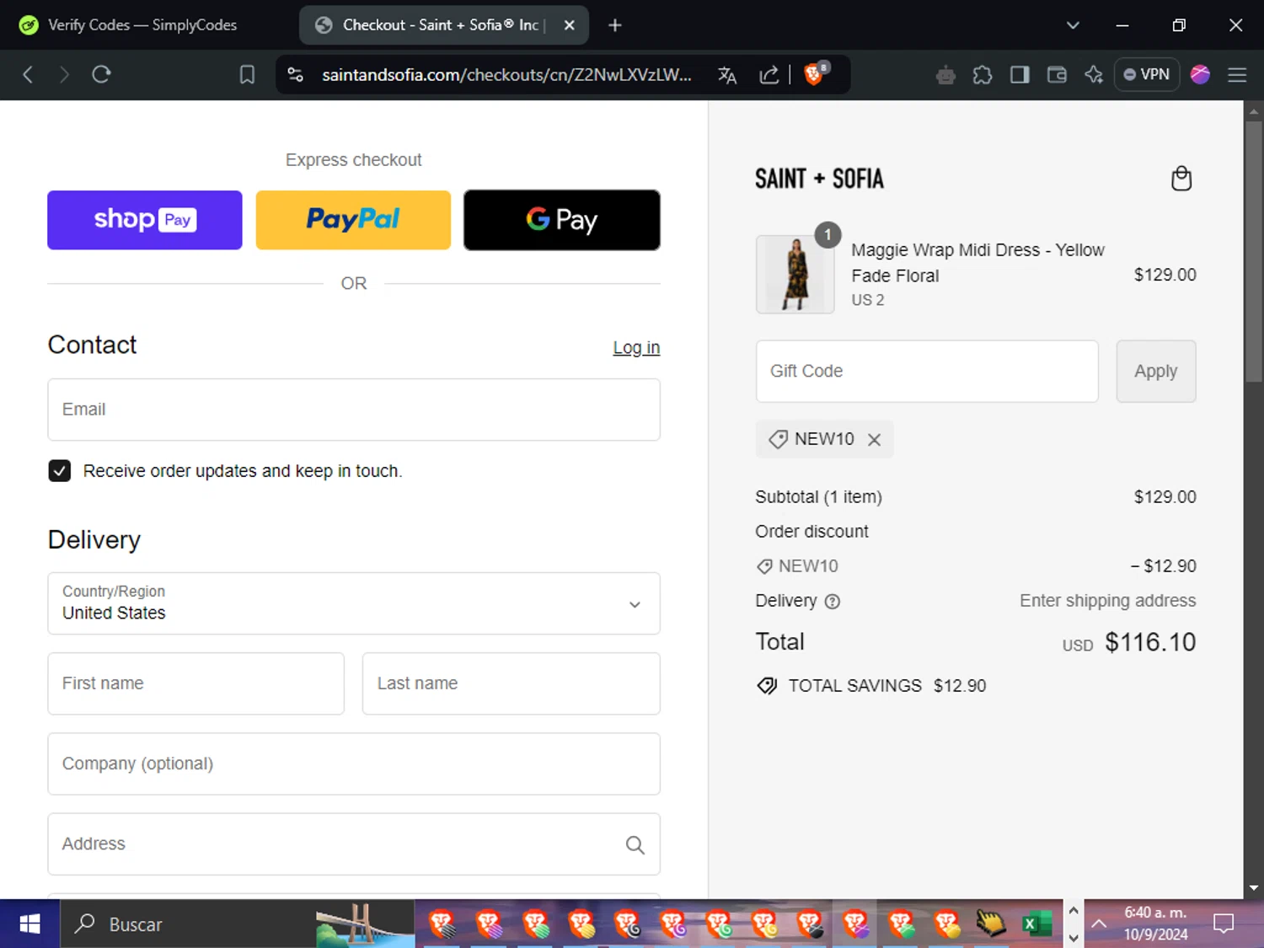Click the Address search magnifier icon
The height and width of the screenshot is (948, 1264).
tap(635, 844)
